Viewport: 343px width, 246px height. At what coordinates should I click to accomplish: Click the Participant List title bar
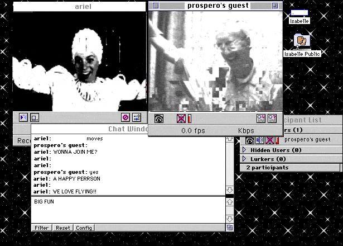(x=313, y=120)
